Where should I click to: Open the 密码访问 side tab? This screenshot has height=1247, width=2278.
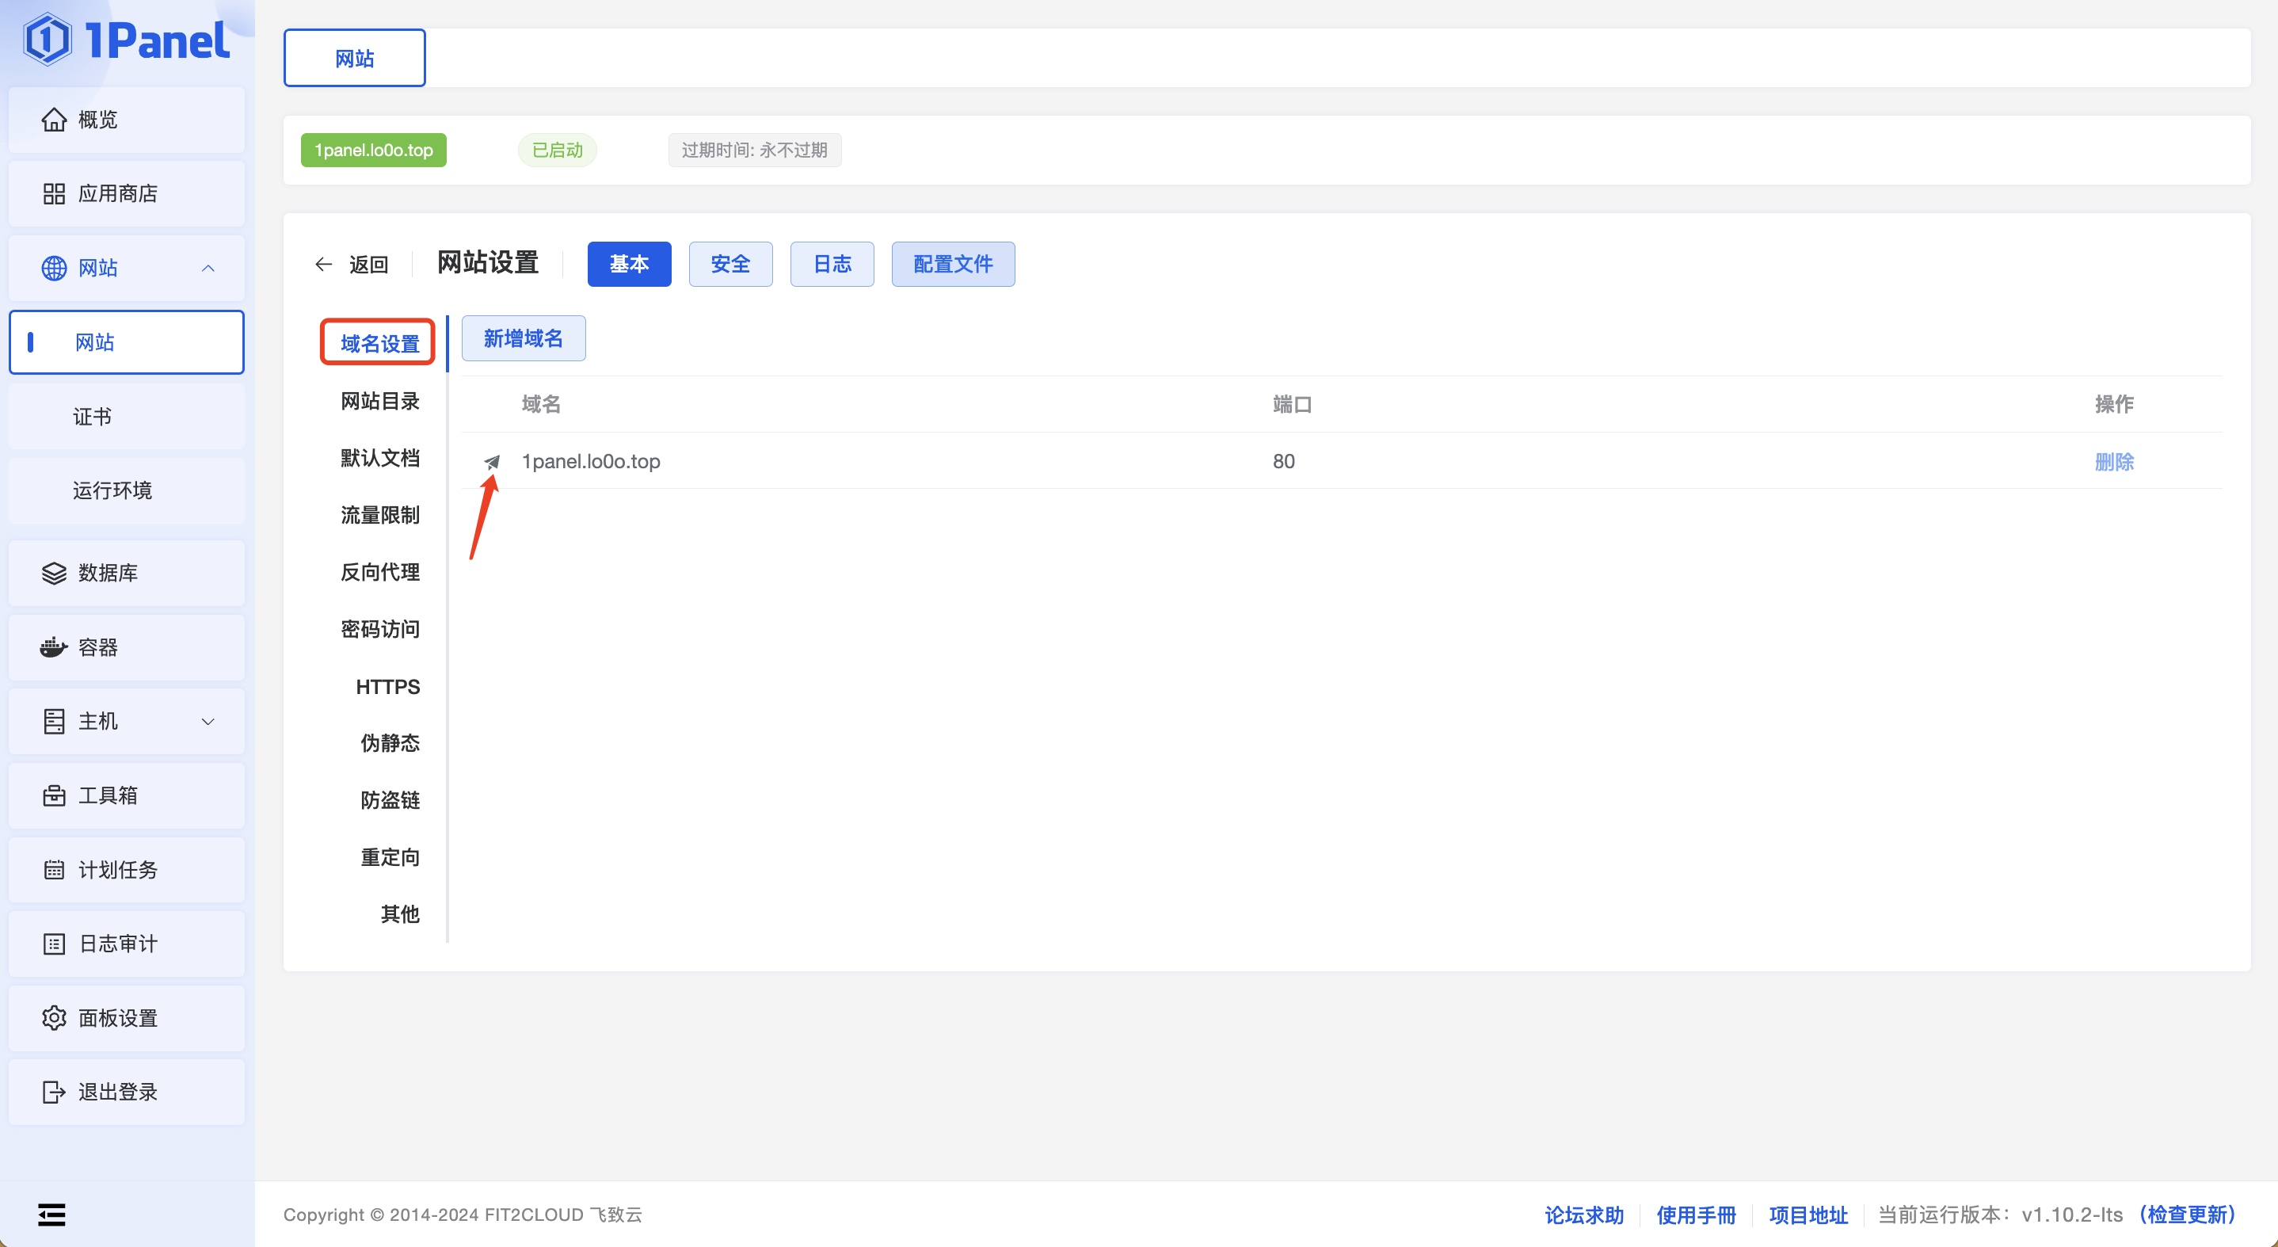380,630
